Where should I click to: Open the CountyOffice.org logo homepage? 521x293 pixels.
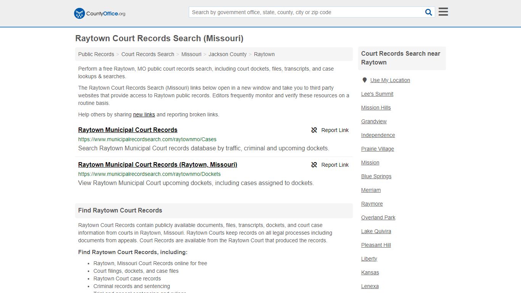(x=100, y=13)
